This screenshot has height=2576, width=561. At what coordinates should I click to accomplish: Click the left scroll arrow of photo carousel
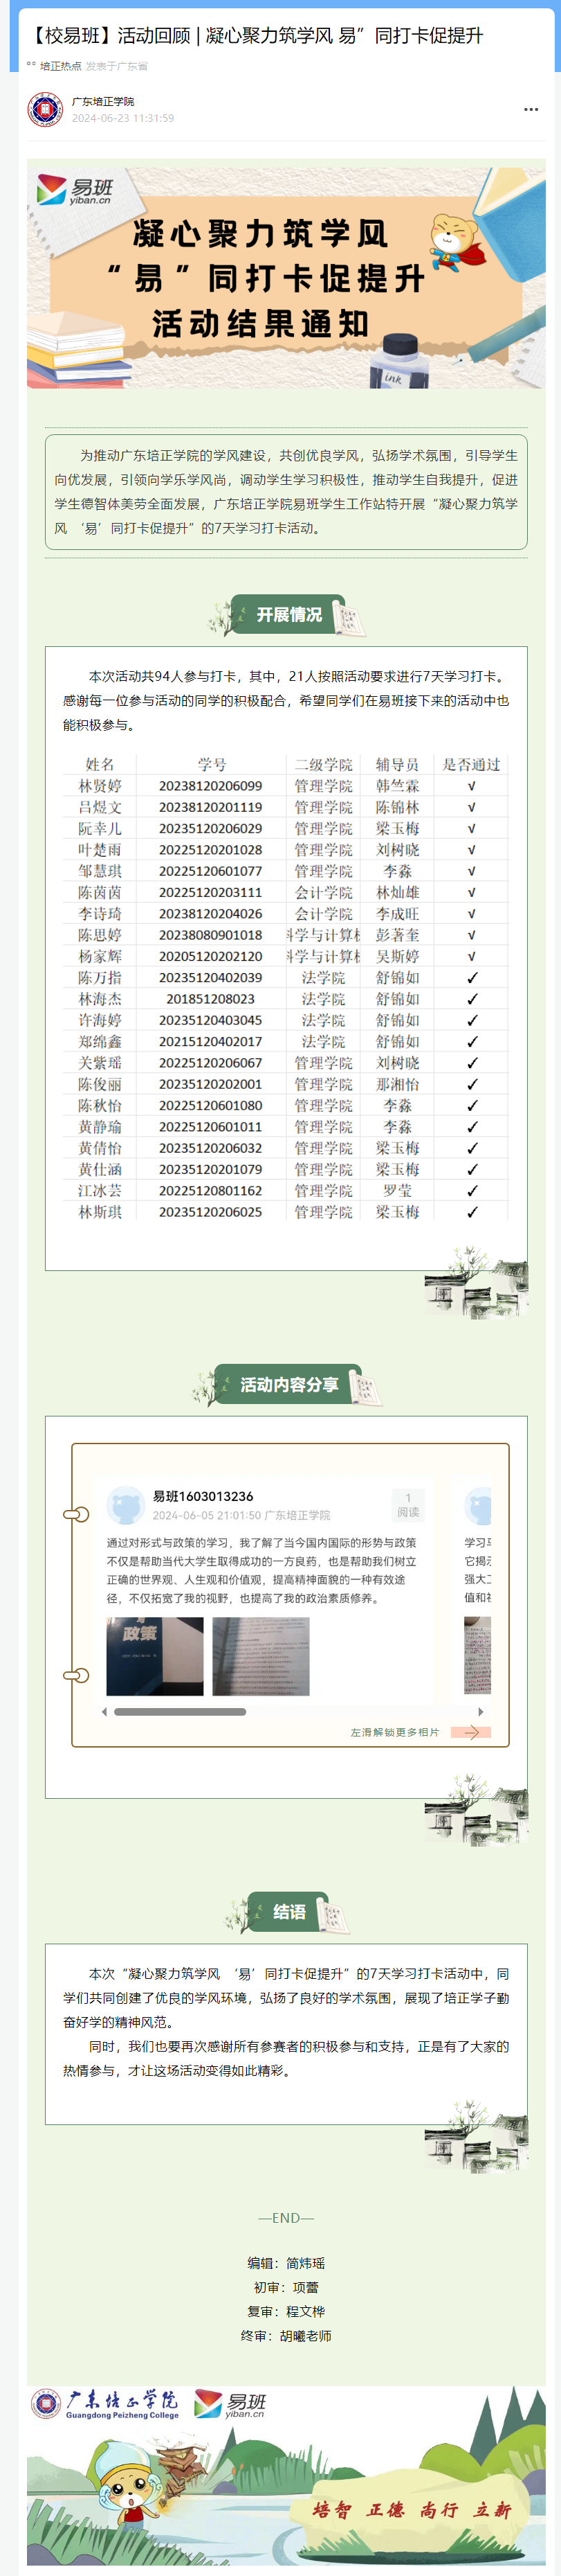(x=105, y=1712)
